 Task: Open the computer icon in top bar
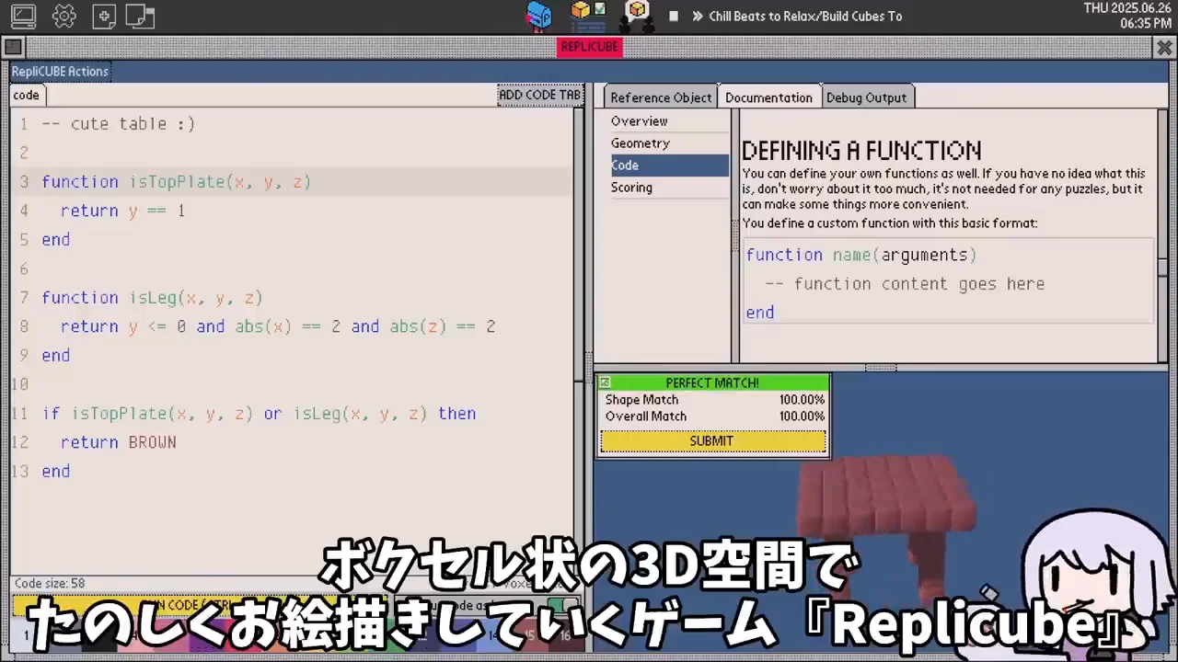[23, 16]
